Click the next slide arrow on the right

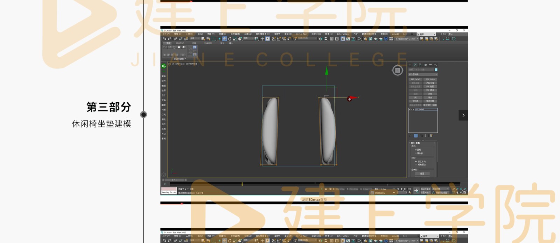[x=463, y=115]
